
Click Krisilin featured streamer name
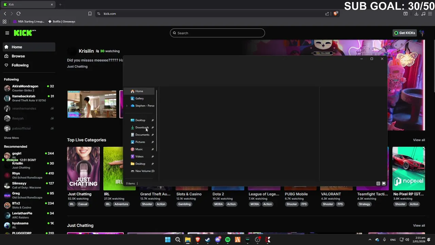tap(86, 51)
